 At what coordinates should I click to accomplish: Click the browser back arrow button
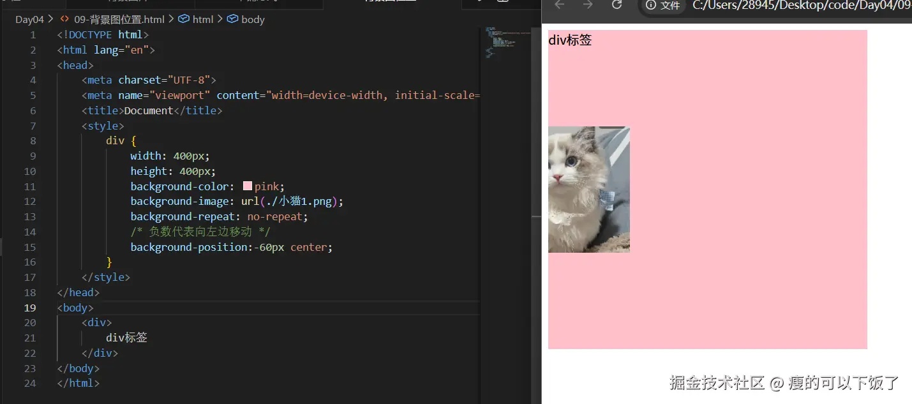pos(560,4)
